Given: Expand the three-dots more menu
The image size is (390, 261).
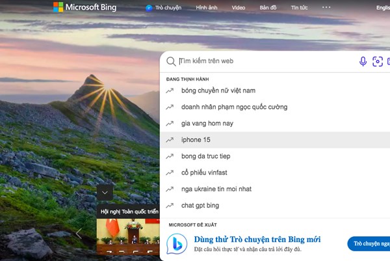Looking at the screenshot, I should [x=326, y=7].
